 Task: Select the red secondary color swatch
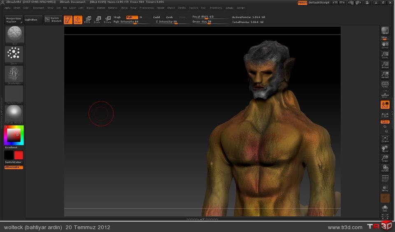pos(19,155)
